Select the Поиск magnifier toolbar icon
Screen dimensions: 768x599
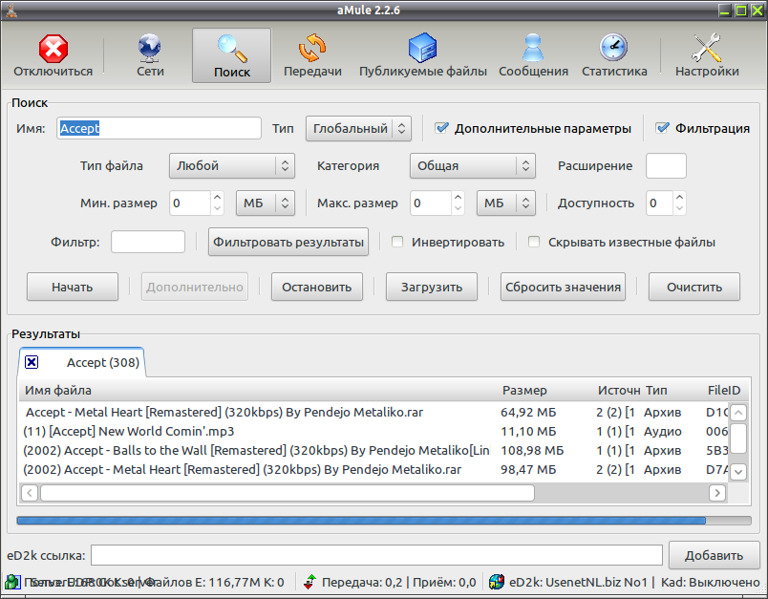pos(232,49)
